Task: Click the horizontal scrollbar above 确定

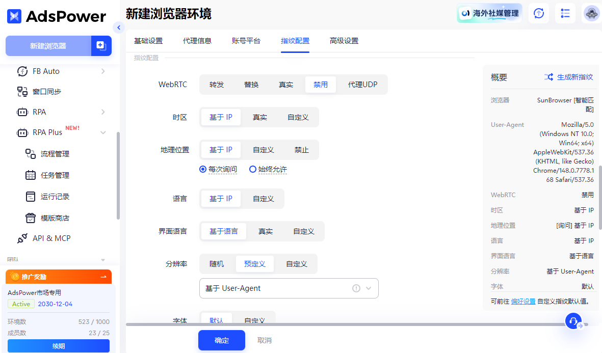Action: tap(357, 324)
